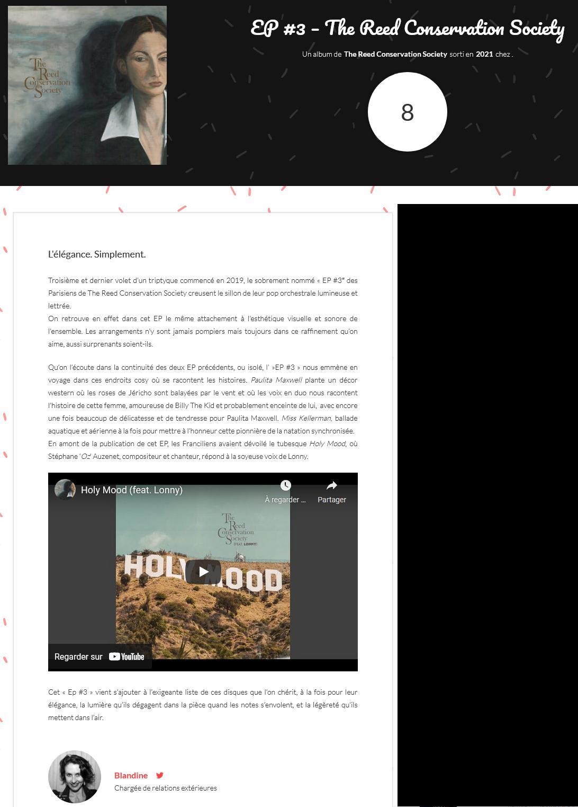Click the italic Holy Mood in the paragraph
This screenshot has width=578, height=807.
328,444
